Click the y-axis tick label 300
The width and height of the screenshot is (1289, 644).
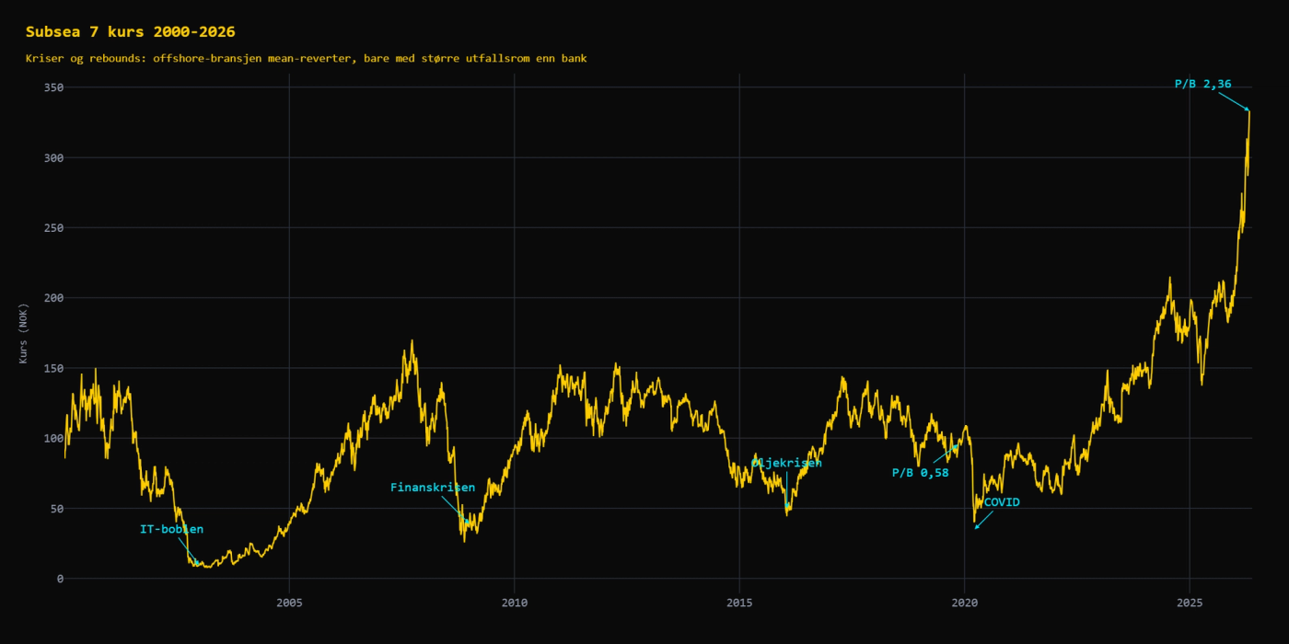[x=53, y=158]
